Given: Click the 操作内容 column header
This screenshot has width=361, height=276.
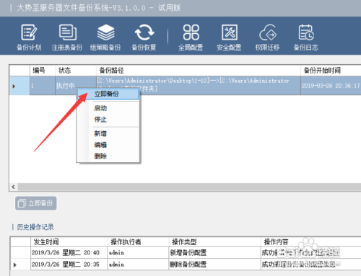Looking at the screenshot, I should tap(311, 242).
